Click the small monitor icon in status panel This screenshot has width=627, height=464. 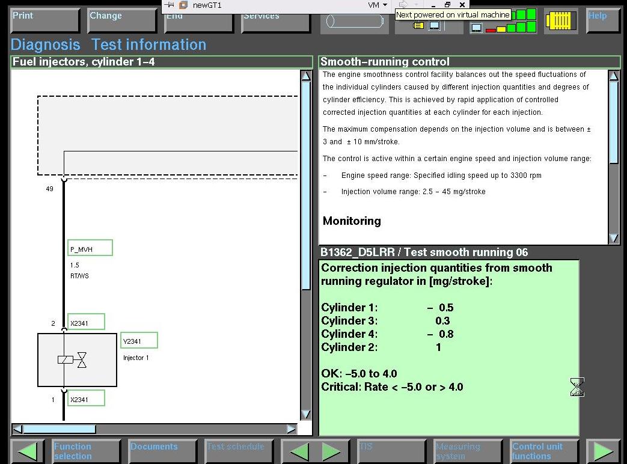tap(476, 28)
